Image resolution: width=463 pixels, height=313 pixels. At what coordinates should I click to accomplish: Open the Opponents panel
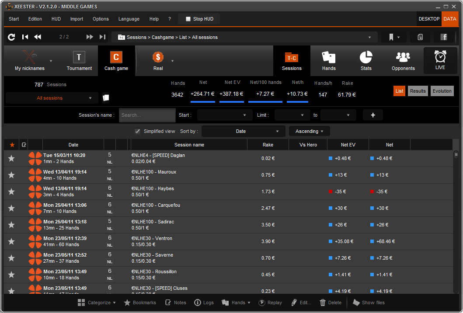(403, 61)
